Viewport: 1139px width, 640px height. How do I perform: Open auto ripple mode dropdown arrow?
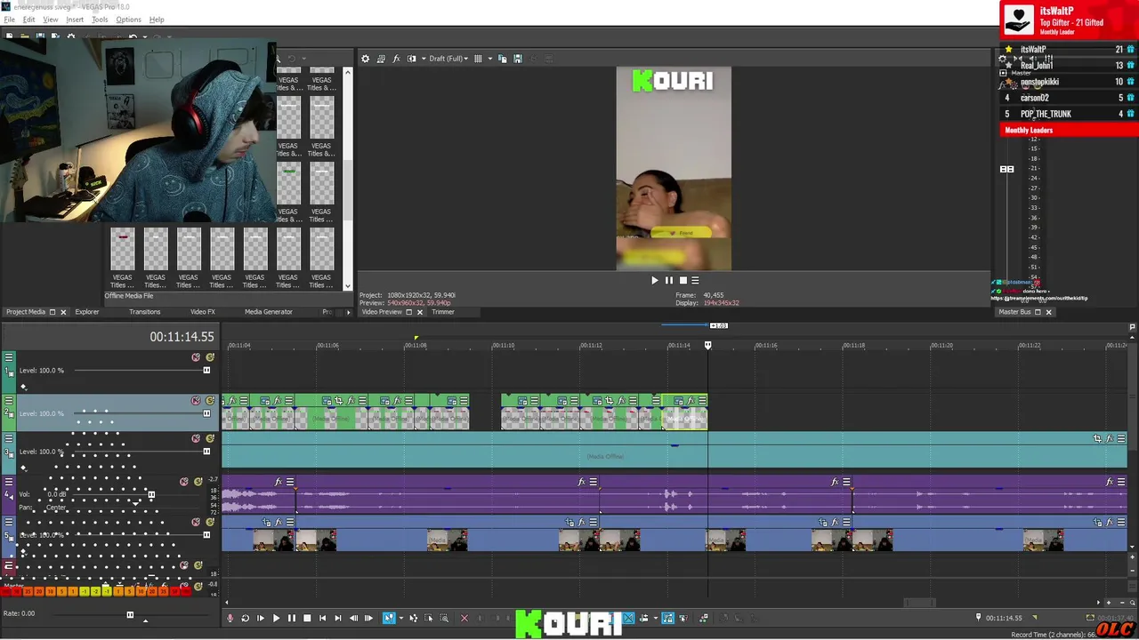coord(656,618)
